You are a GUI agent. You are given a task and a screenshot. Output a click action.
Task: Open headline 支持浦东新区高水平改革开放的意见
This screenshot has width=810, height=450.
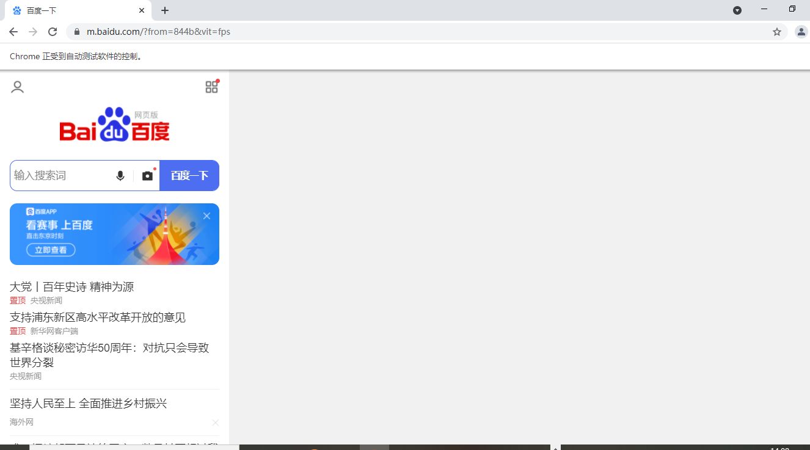(x=98, y=318)
